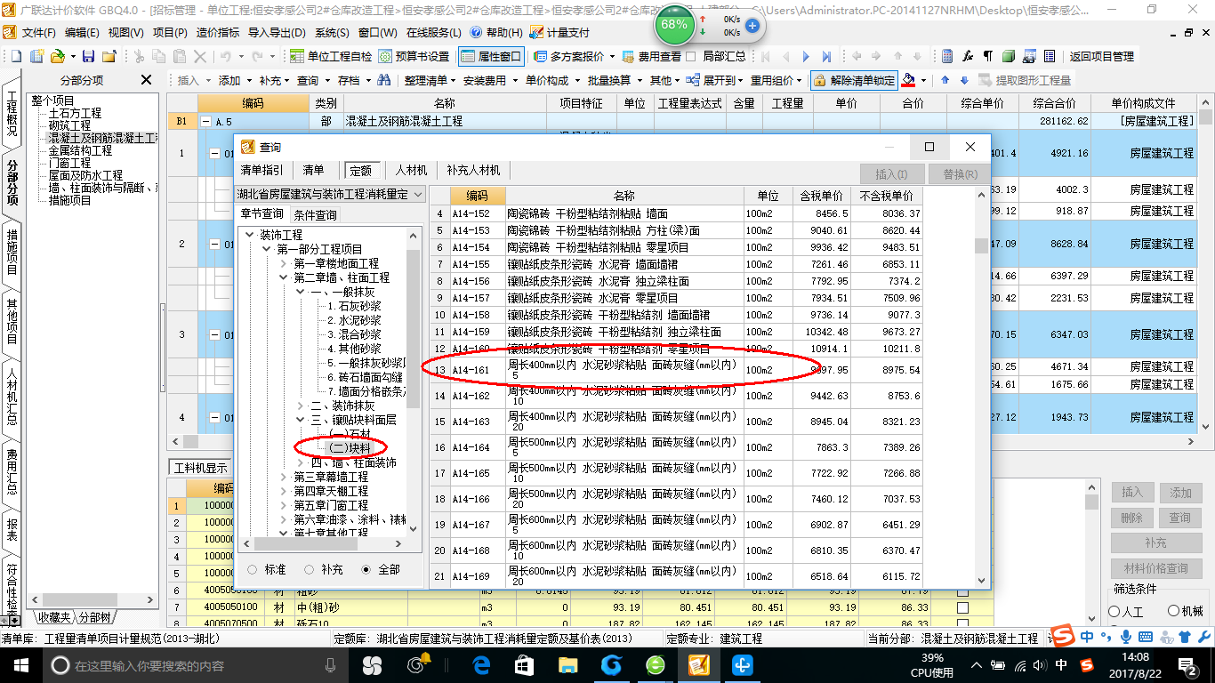Screen dimensions: 1215x683
Task: Click the green 3D cube icon
Action: (1008, 56)
